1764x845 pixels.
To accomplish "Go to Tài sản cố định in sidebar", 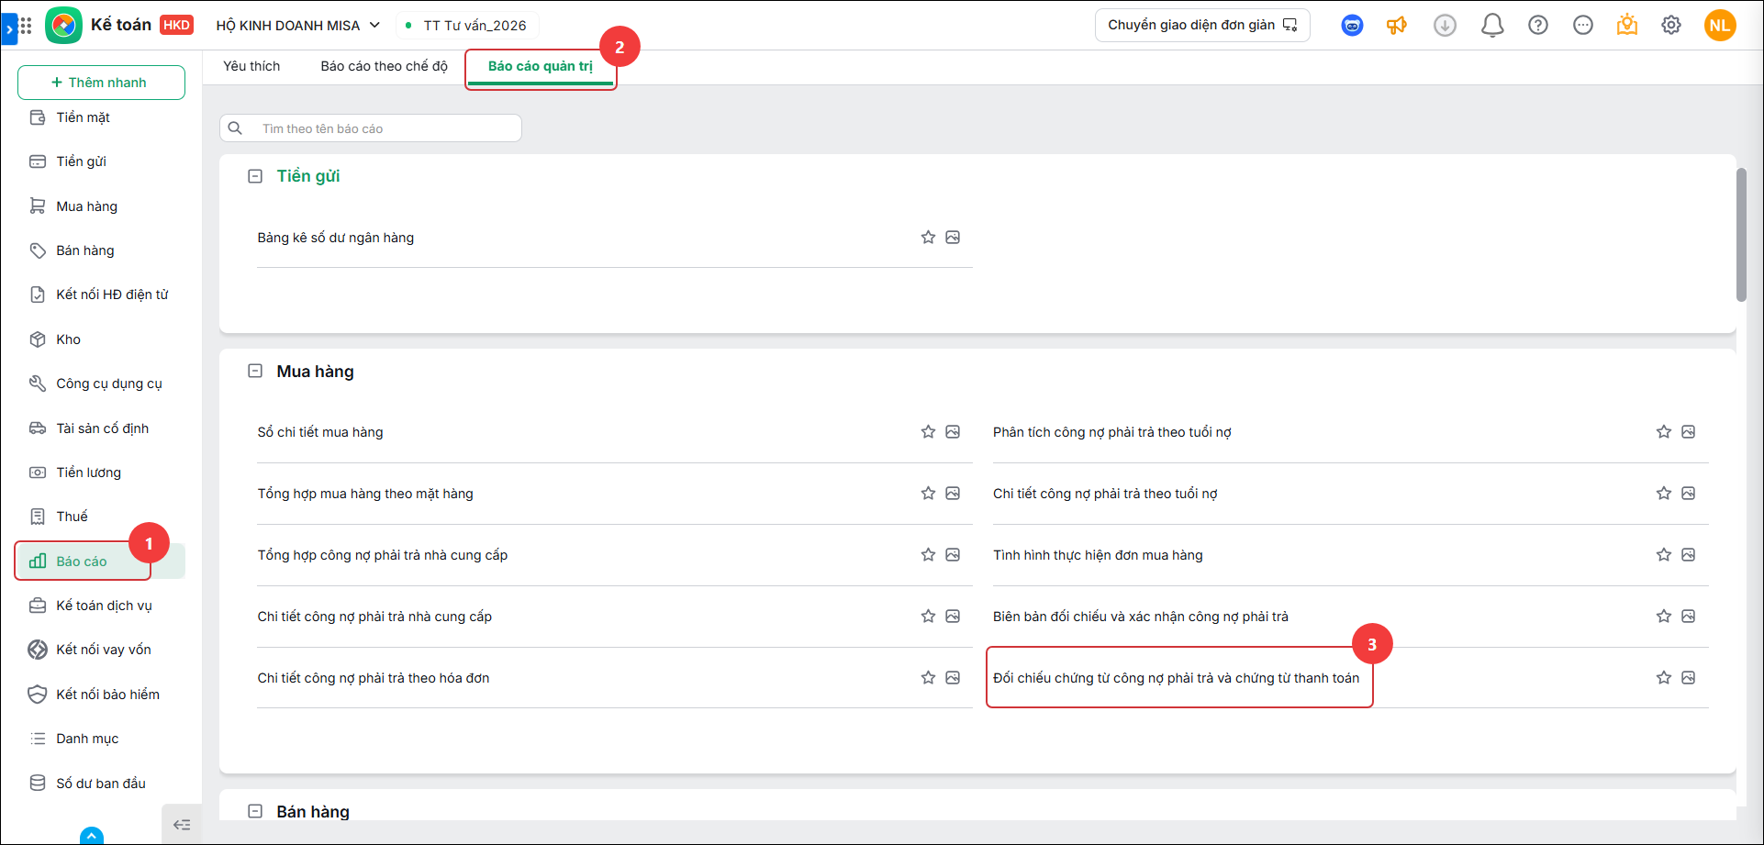I will (x=101, y=428).
